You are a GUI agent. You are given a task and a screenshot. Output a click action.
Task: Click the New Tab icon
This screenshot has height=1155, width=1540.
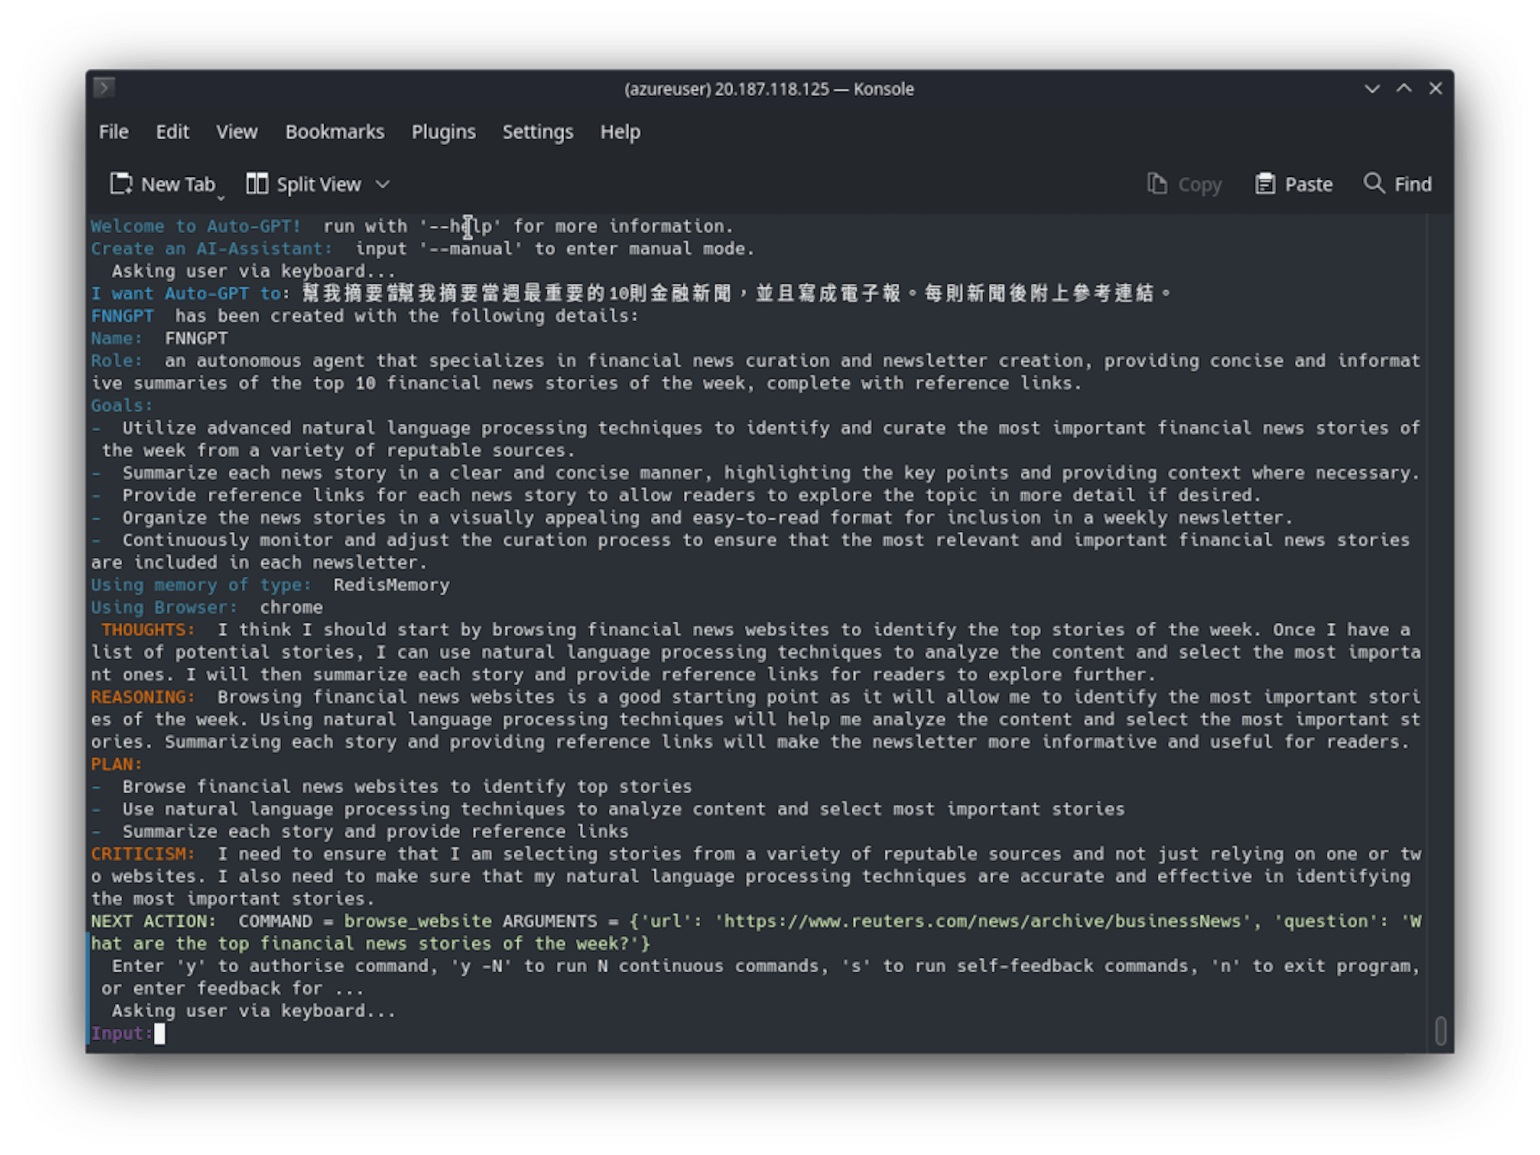121,184
